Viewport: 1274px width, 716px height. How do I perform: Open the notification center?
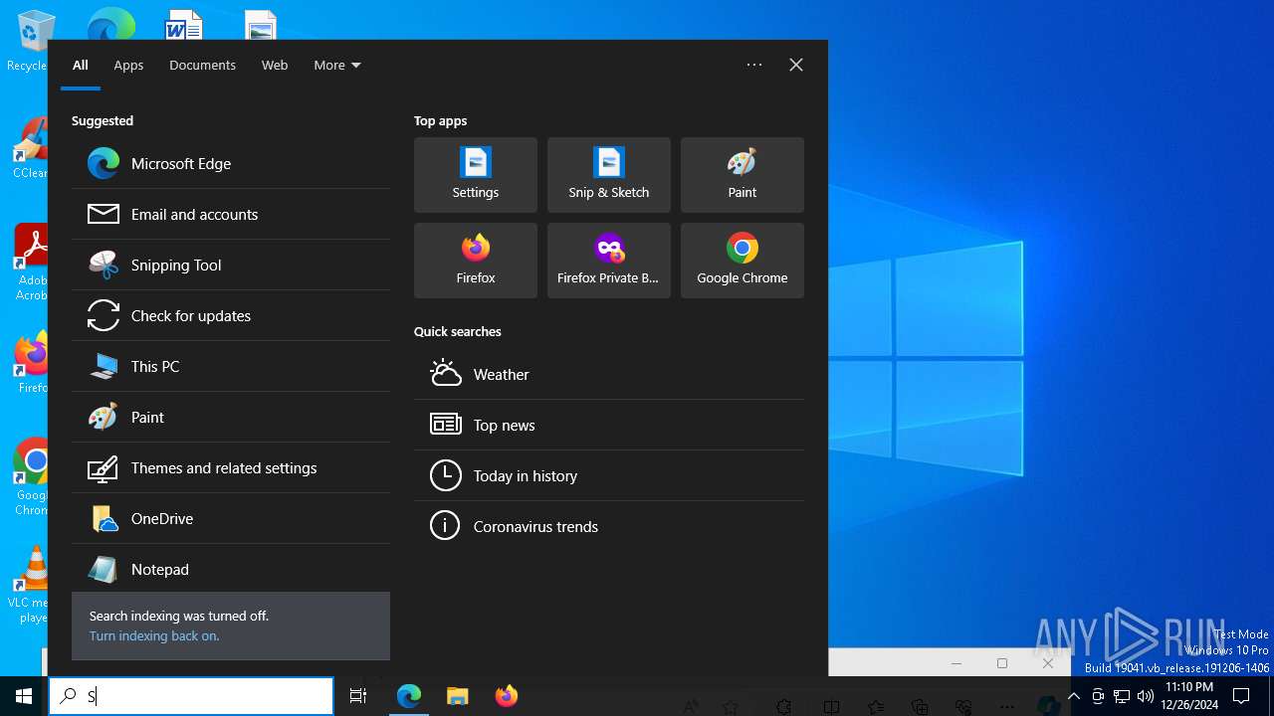(1241, 696)
